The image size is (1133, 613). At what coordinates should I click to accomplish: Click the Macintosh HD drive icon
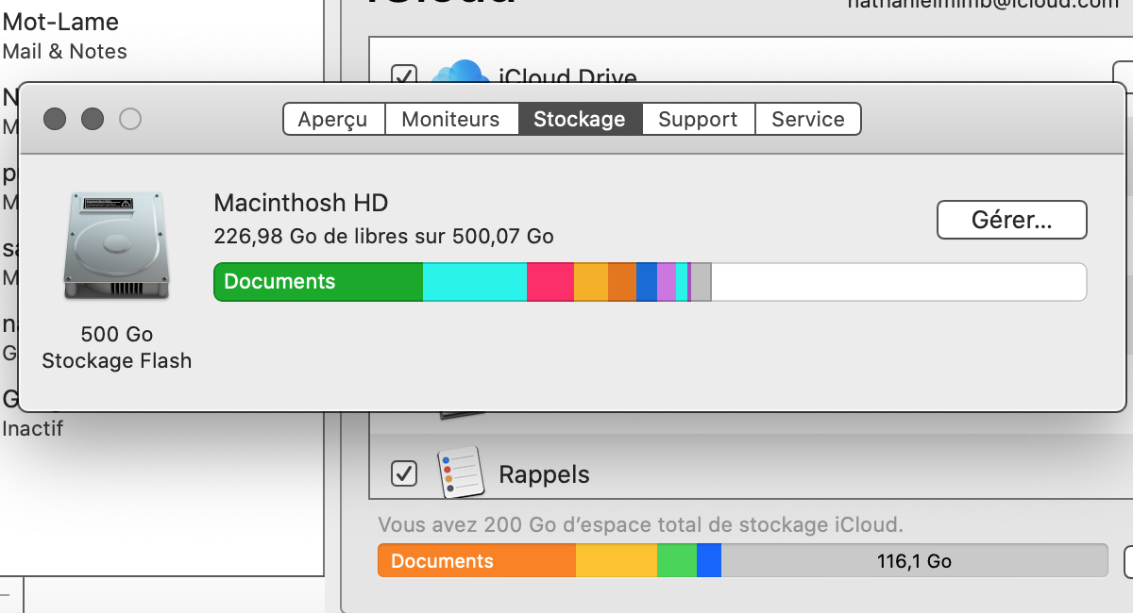click(x=116, y=247)
